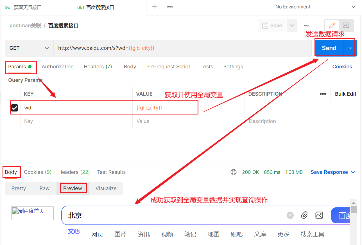Viewport: 362px width, 245px height.
Task: Click the empty Value input field
Action: point(188,122)
